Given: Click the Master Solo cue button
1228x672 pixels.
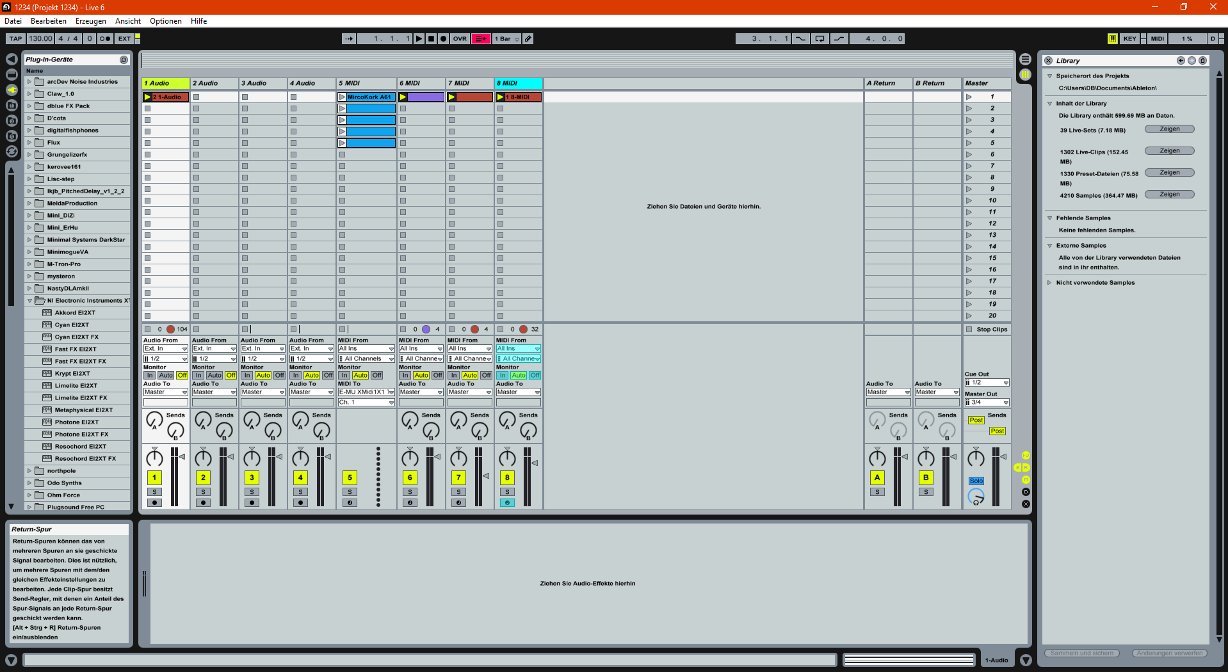Looking at the screenshot, I should pyautogui.click(x=976, y=481).
